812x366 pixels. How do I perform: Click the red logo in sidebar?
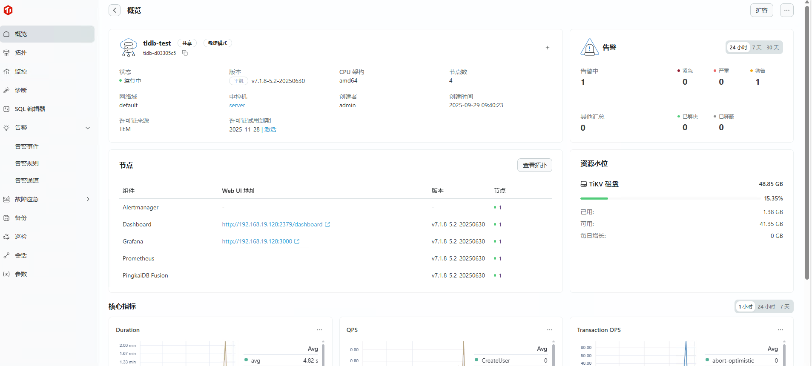(8, 10)
